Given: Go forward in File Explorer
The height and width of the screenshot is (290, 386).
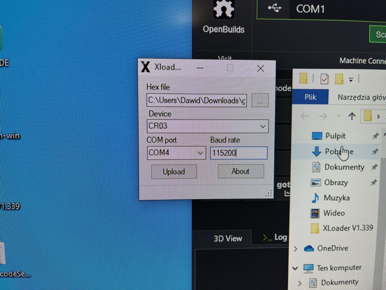Looking at the screenshot, I should 323,116.
